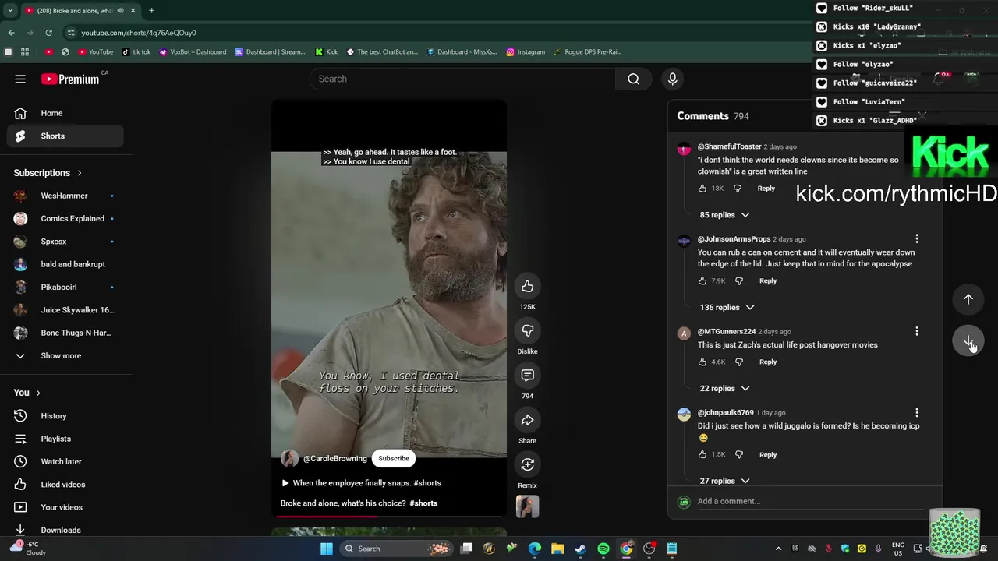Dislike johnpaulk6769's comment
998x561 pixels.
click(x=739, y=455)
